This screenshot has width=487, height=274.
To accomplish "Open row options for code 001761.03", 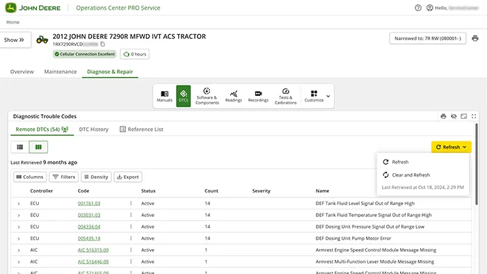I will pos(131,203).
